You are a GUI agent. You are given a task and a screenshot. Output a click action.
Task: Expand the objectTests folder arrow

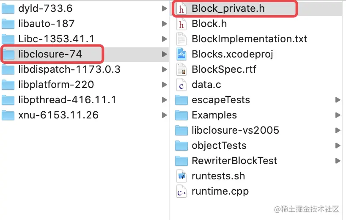(338, 146)
